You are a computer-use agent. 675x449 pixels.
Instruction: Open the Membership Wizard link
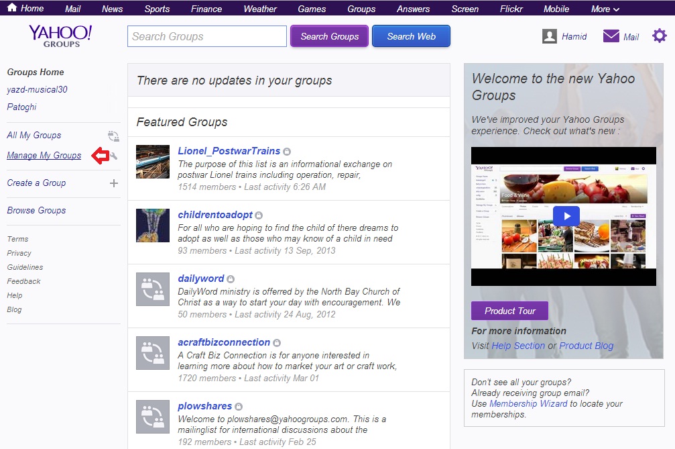point(528,404)
